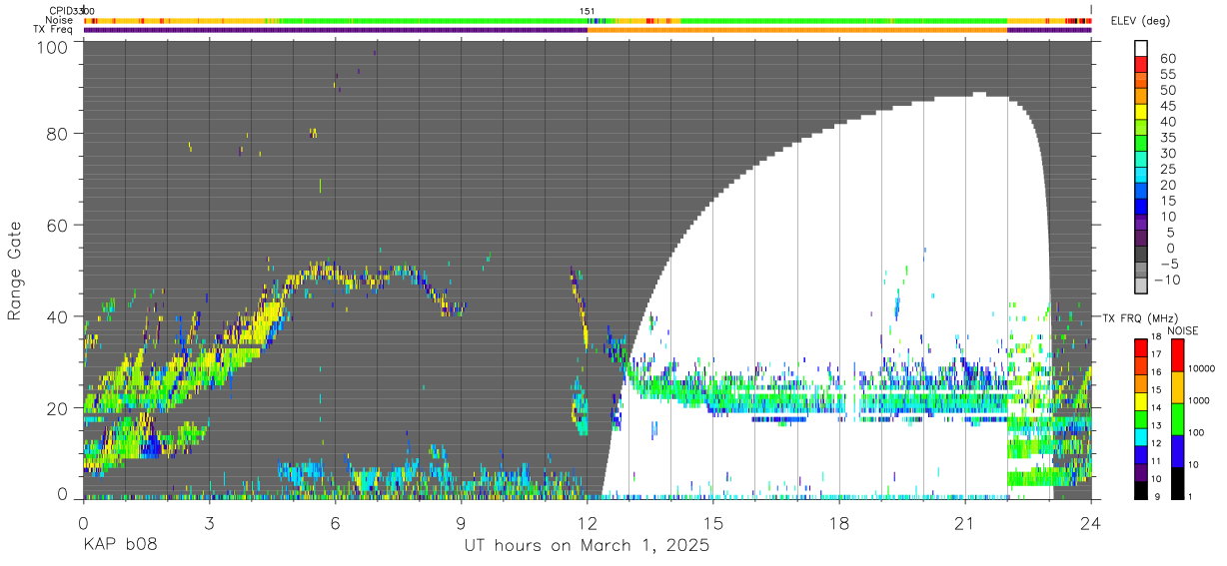
Task: Click the '−10' label on the ELEV colorbar
Action: [x=1167, y=280]
